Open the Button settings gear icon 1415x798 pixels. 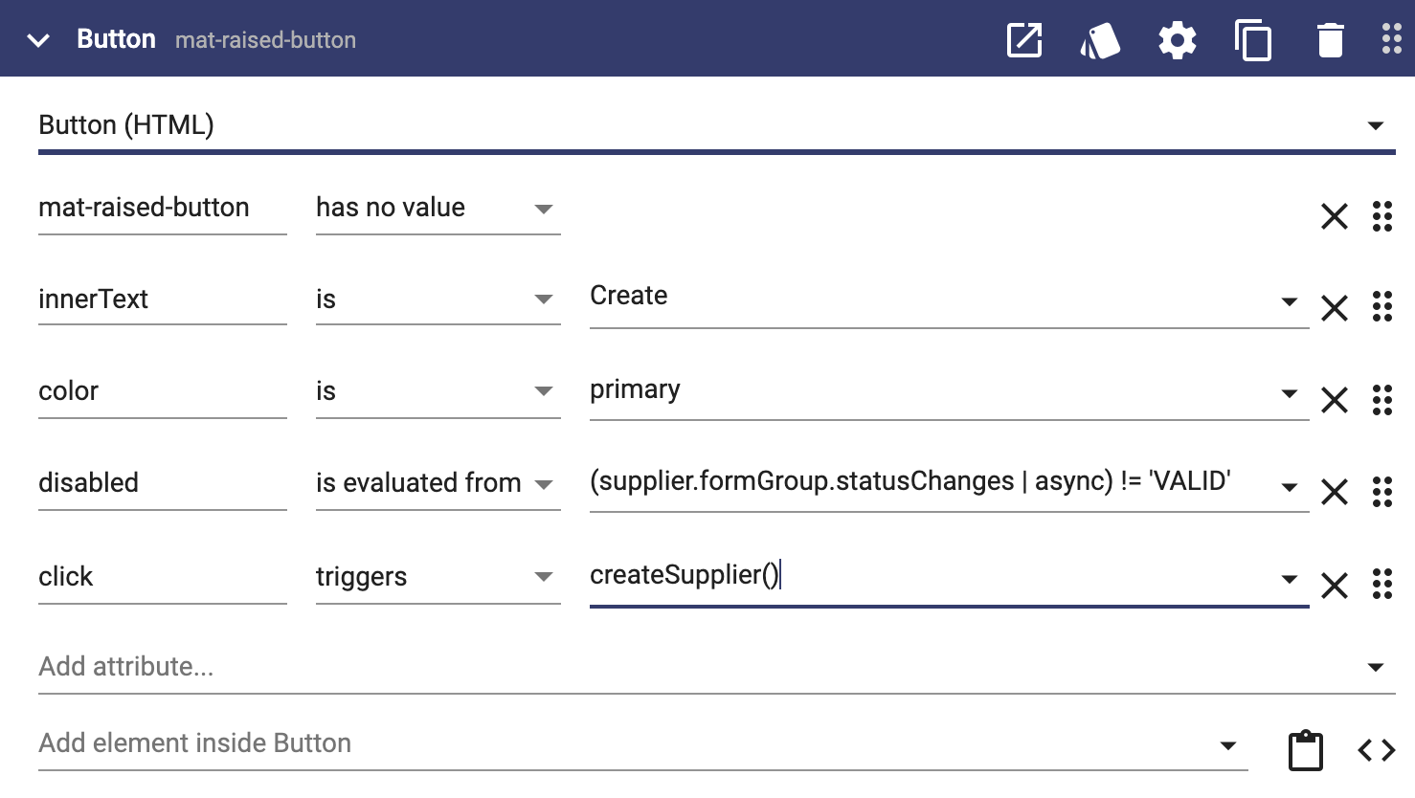[1178, 41]
